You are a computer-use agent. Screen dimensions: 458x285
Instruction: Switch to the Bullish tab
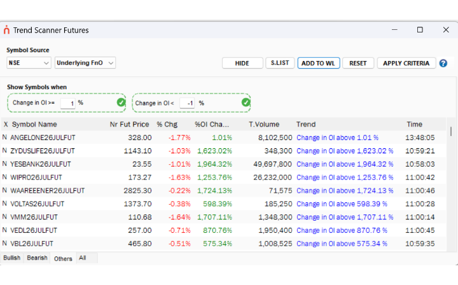click(11, 258)
